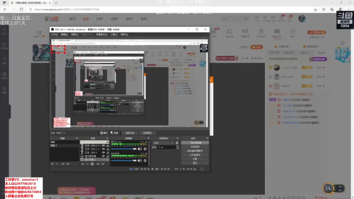
Task: Refresh the Douyu page in Edge
Action: point(22,9)
